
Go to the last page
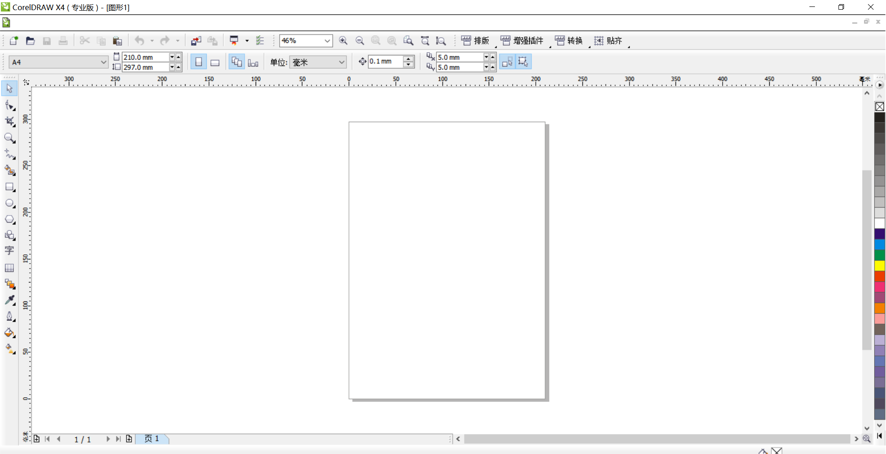[x=118, y=439]
